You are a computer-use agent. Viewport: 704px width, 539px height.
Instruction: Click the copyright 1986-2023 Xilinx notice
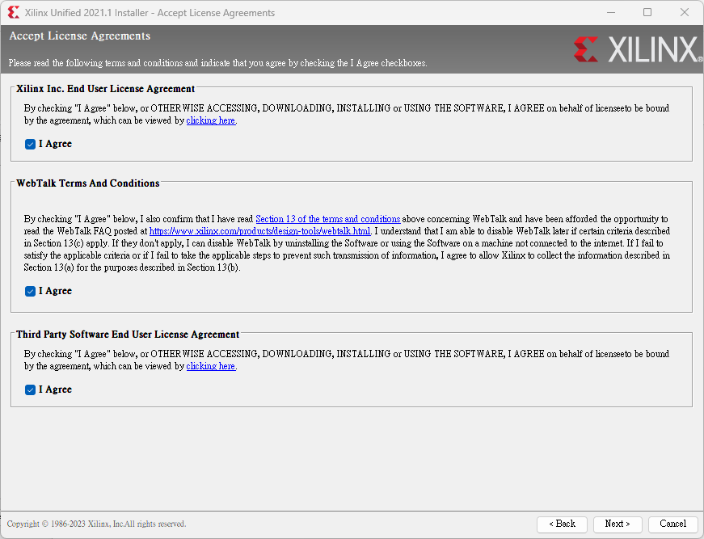96,524
